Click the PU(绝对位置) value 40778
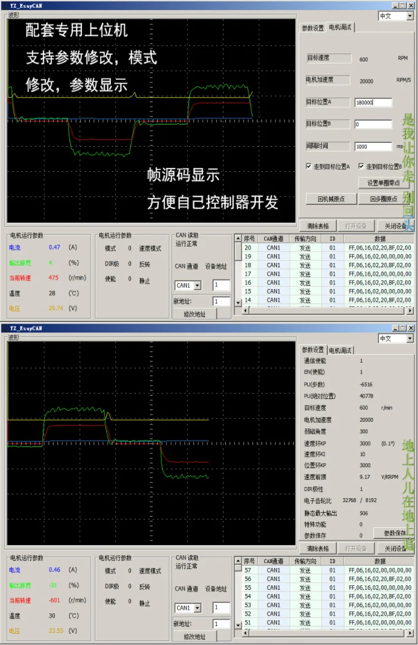The height and width of the screenshot is (645, 418). pos(367,396)
